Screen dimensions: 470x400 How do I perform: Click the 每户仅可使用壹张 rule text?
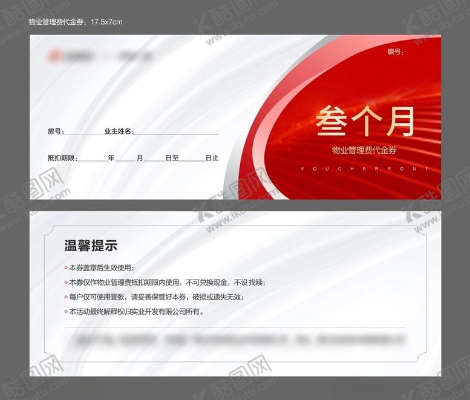pyautogui.click(x=155, y=297)
